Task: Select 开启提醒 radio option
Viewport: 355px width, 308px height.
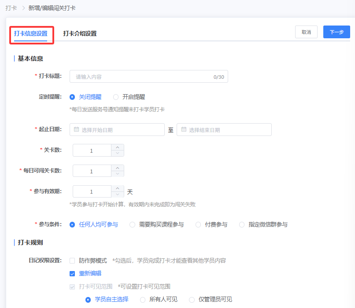Action: click(116, 97)
